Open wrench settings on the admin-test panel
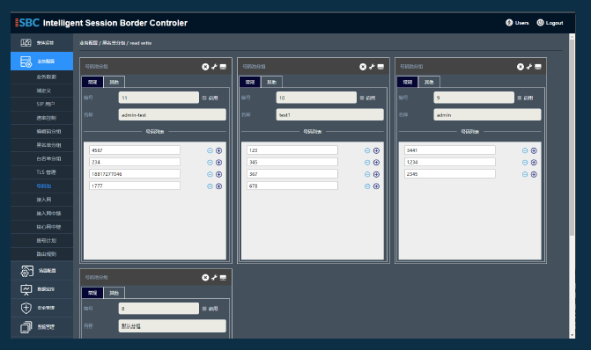 tap(214, 67)
